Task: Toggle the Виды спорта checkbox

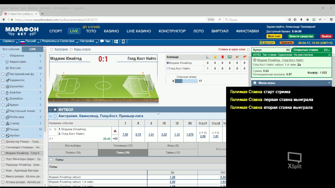Action: (x=71, y=49)
